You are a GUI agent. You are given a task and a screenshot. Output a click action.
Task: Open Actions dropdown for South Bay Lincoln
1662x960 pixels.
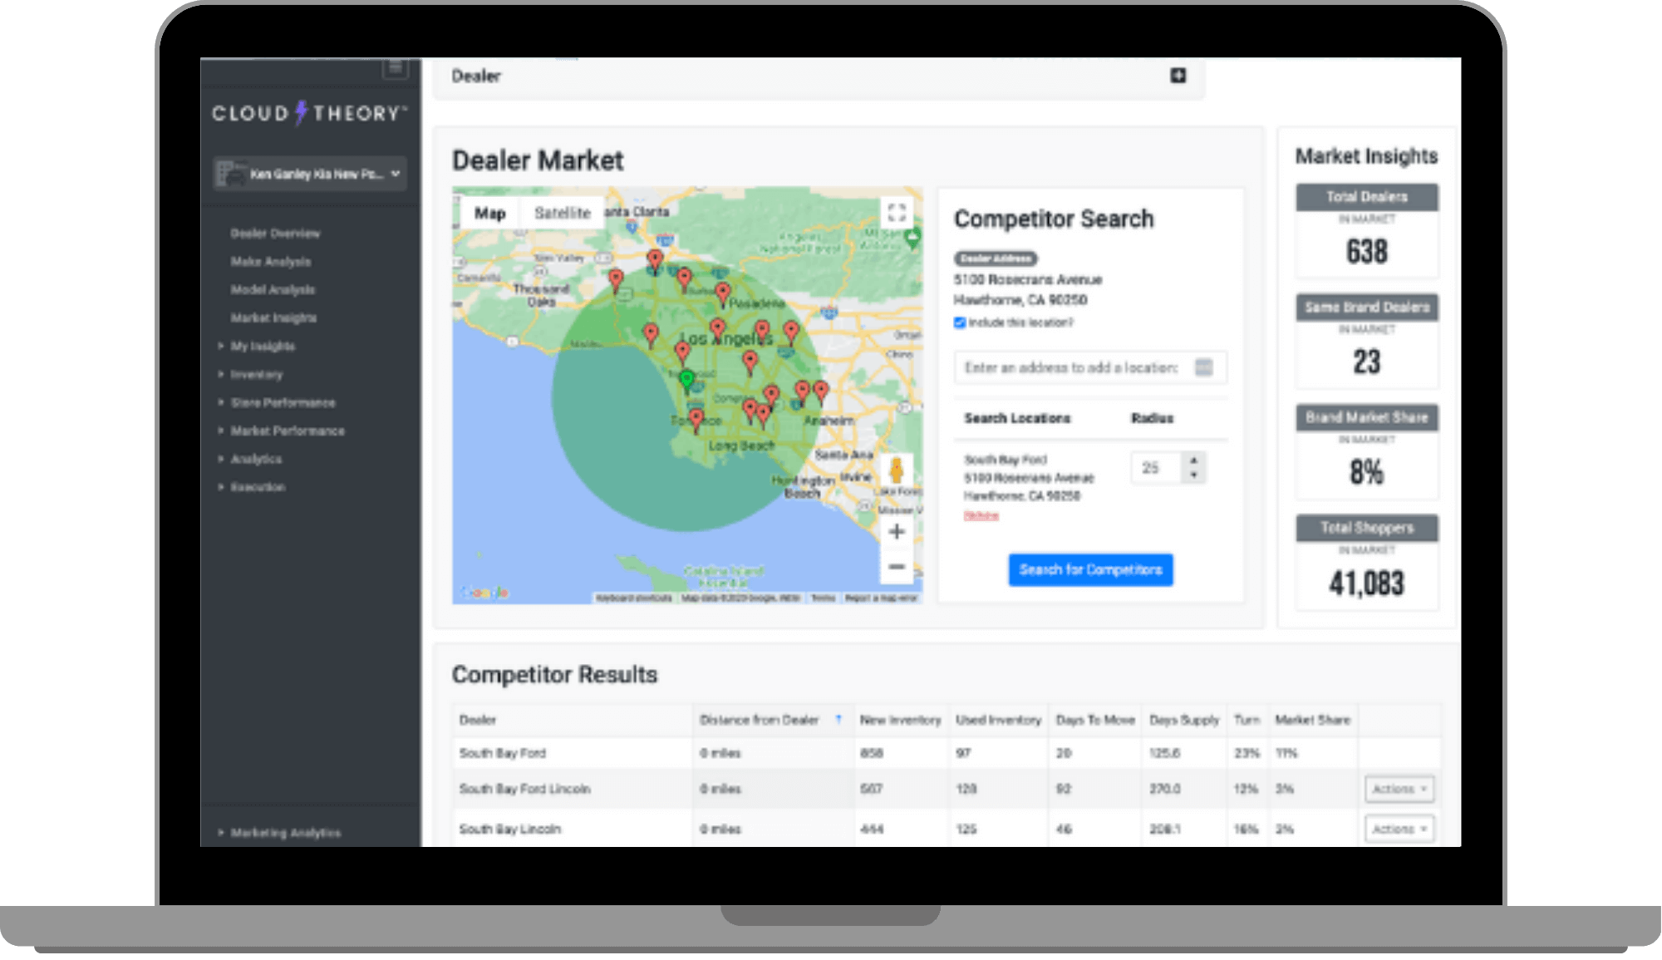tap(1399, 829)
